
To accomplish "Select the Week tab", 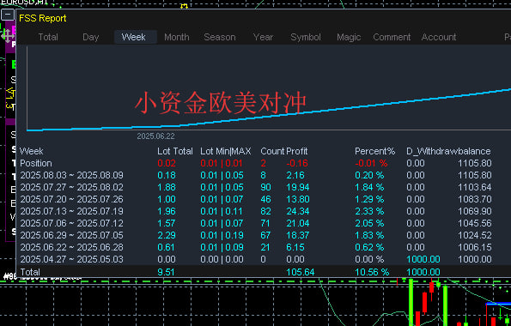I will (134, 37).
